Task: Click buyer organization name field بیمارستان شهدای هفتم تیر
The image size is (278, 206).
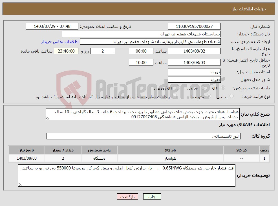Action: [141, 34]
